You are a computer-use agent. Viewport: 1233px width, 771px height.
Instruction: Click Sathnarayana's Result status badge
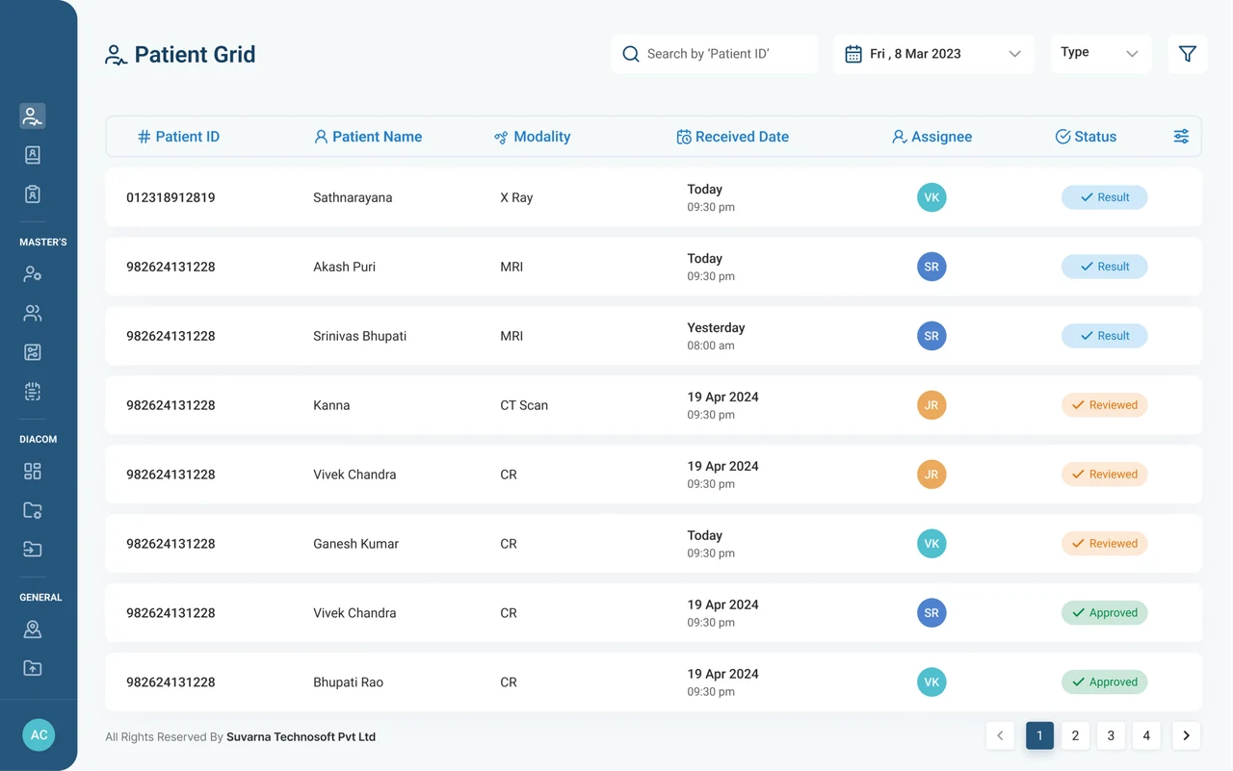[1104, 197]
